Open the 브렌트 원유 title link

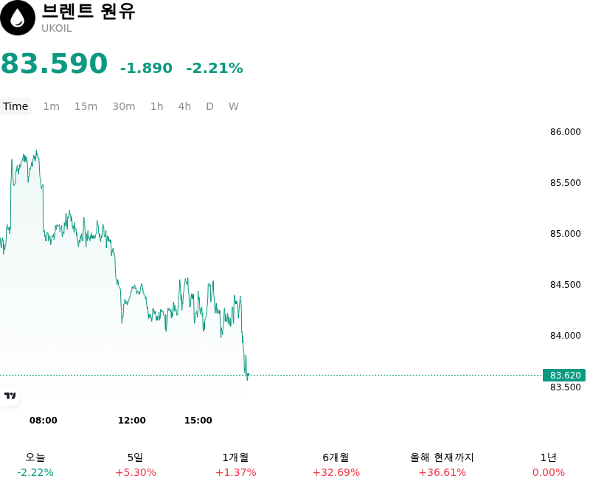(x=88, y=11)
